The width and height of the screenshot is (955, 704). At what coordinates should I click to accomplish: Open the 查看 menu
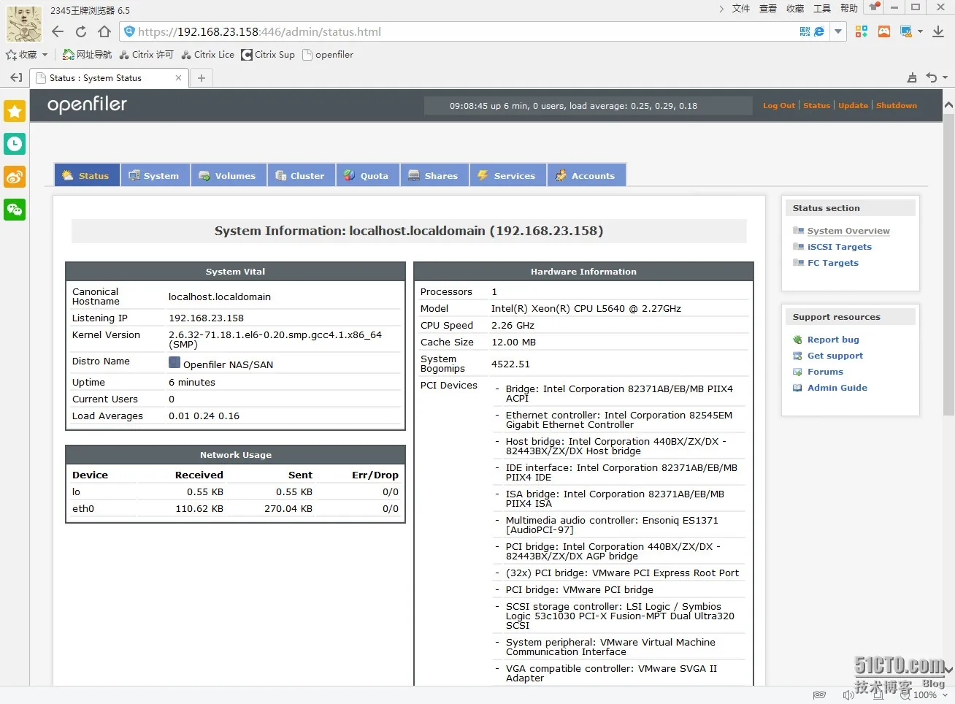coord(768,9)
